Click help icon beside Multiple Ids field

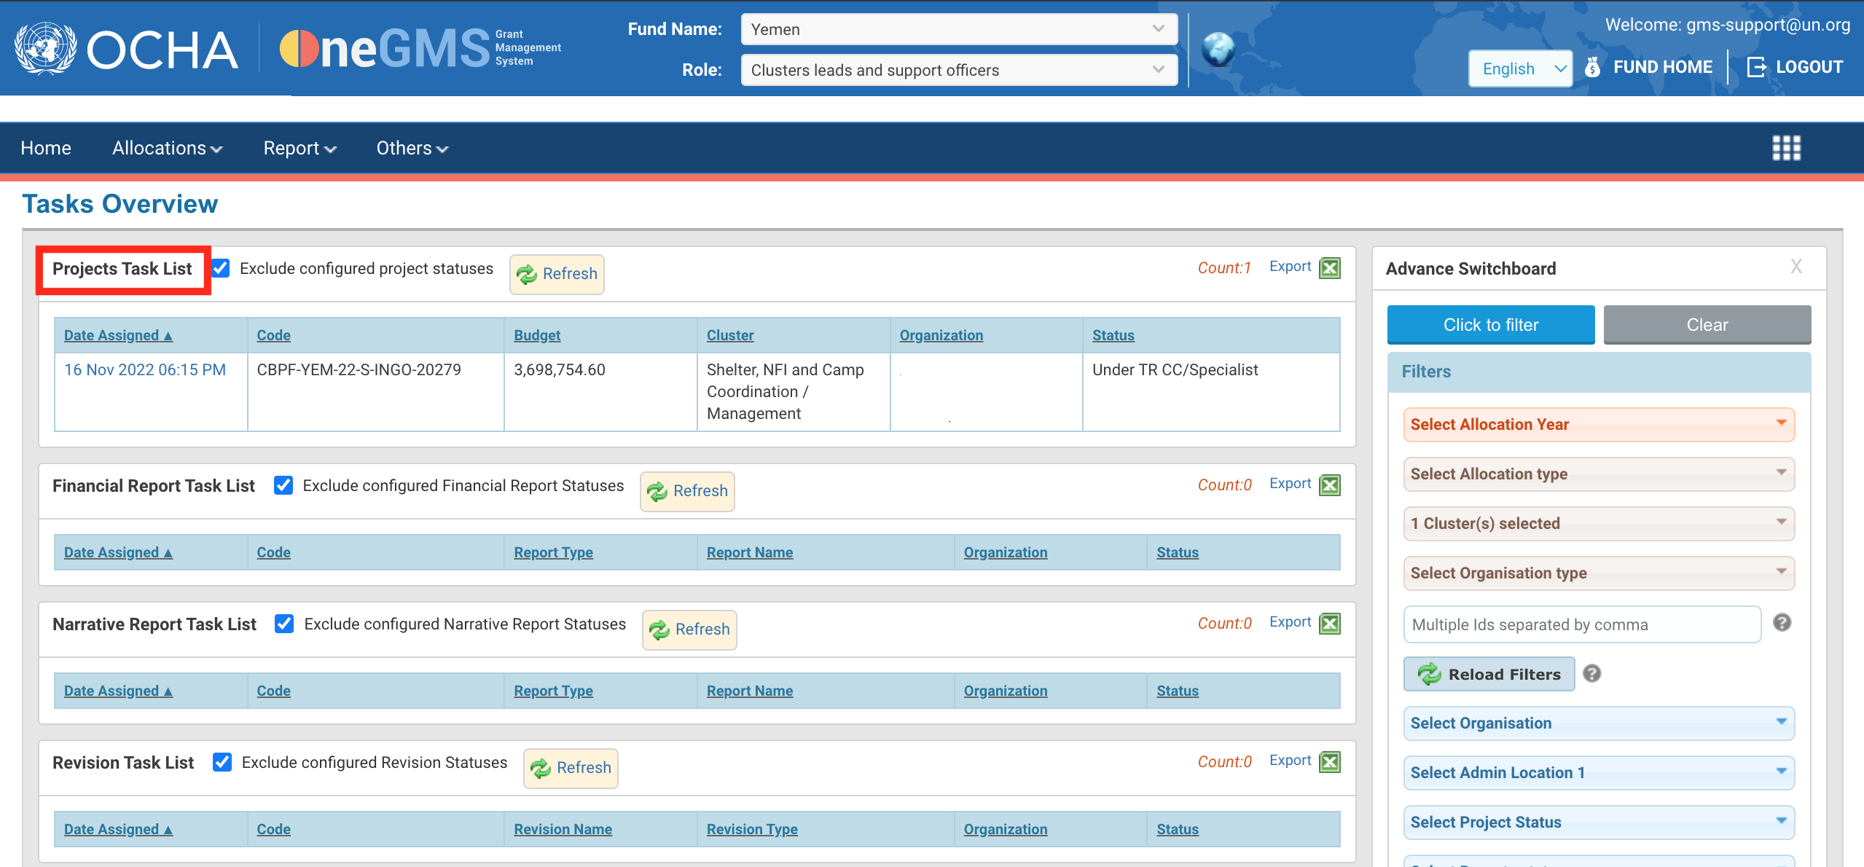pos(1782,623)
